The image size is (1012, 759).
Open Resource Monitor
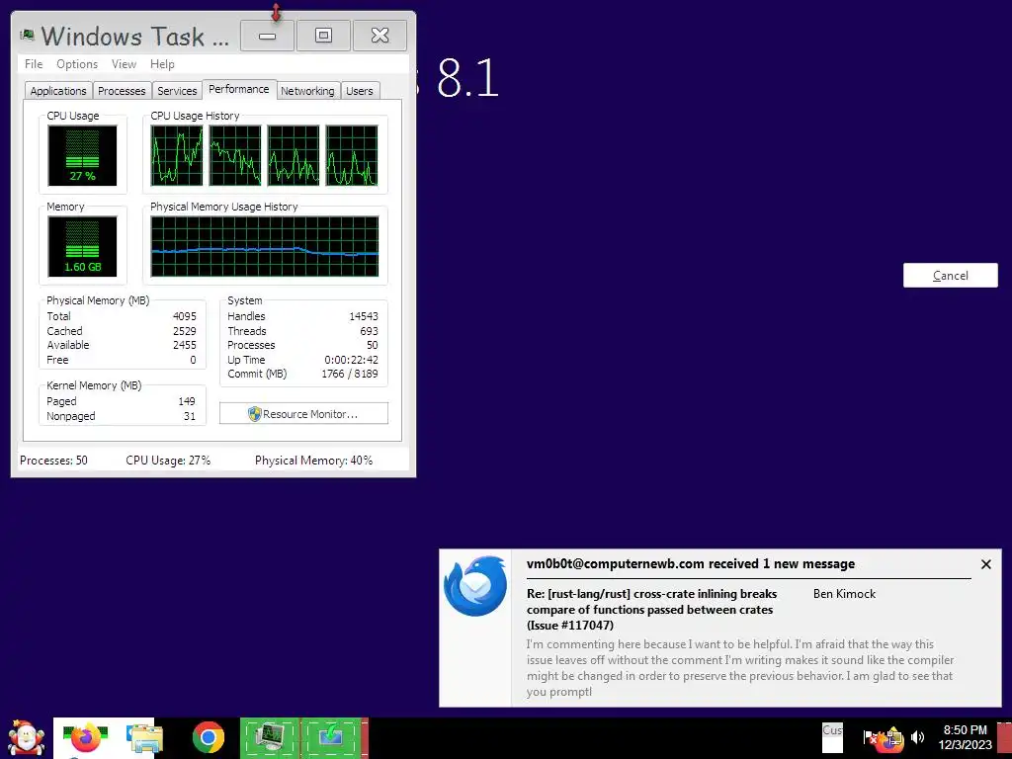(x=303, y=414)
